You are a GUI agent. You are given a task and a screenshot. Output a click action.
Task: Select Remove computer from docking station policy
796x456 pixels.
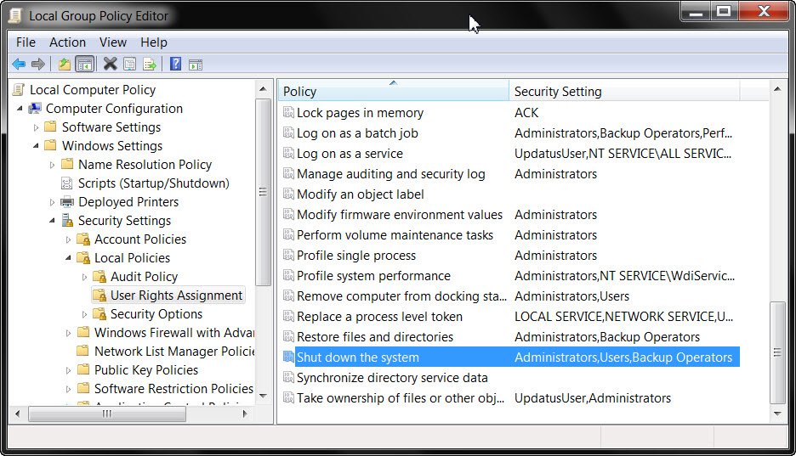[401, 296]
